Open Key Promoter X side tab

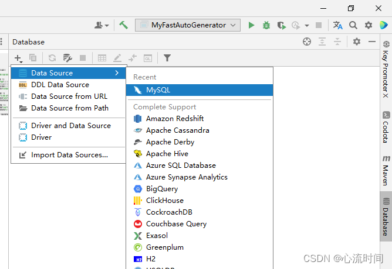click(x=386, y=69)
